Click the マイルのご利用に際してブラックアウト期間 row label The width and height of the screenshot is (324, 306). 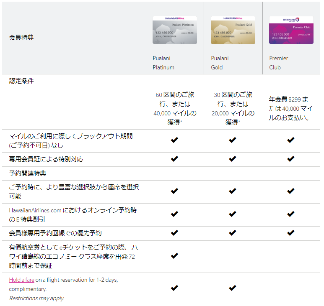[71, 141]
